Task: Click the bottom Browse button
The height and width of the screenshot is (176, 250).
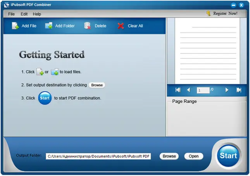Action: point(169,156)
